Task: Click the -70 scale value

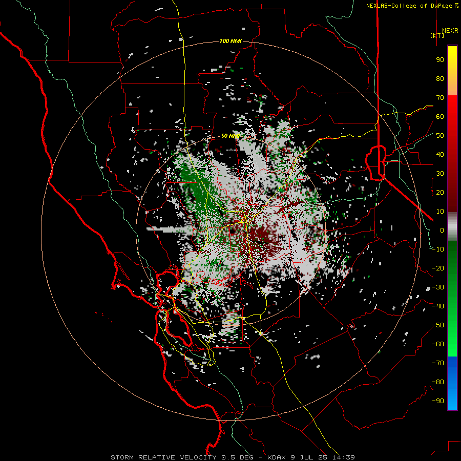Action: [x=438, y=363]
